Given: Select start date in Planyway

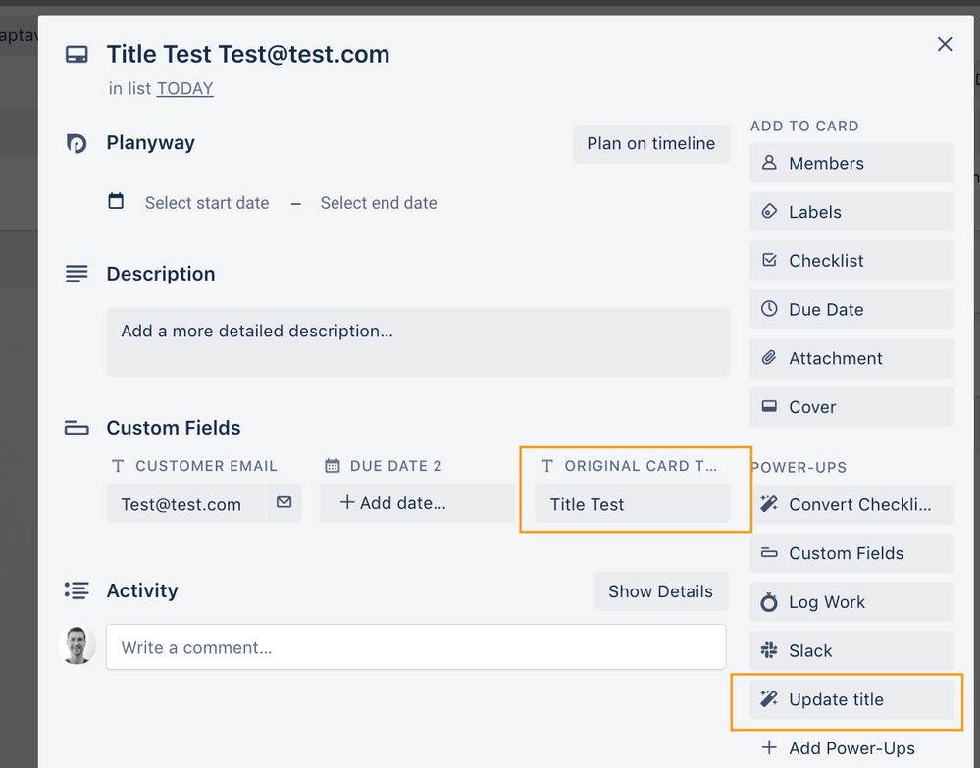Looking at the screenshot, I should (x=206, y=203).
